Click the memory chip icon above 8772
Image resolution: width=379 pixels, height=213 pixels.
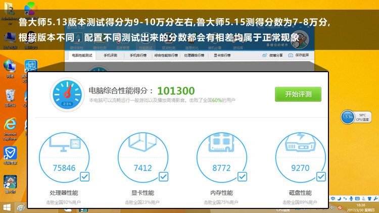point(221,142)
